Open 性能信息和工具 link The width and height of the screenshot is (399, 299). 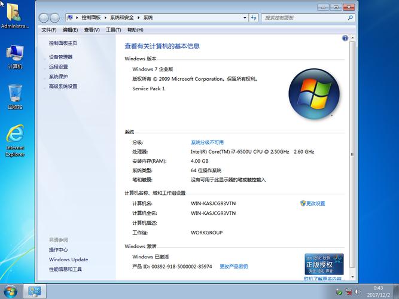65,269
